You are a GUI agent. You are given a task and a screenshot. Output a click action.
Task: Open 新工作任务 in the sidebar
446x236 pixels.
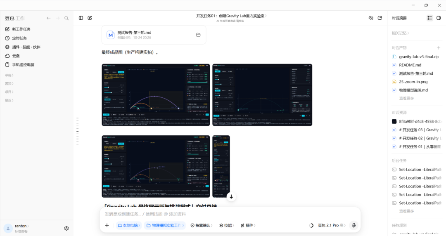(x=18, y=29)
